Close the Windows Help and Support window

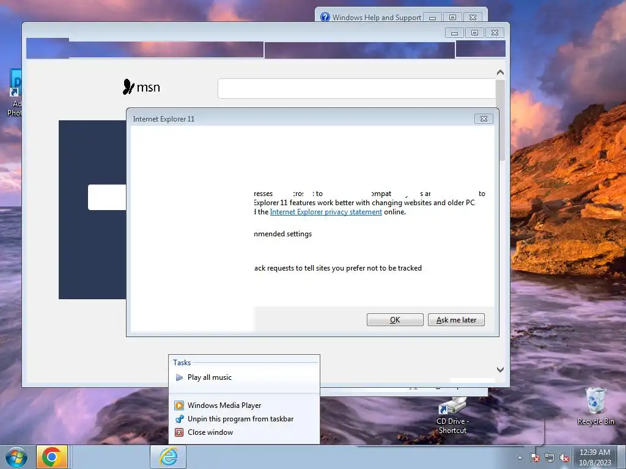point(473,18)
